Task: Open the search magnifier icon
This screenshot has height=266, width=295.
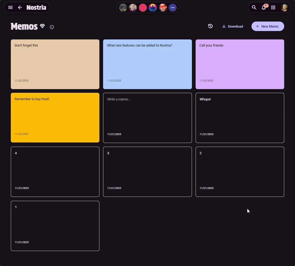Action: (x=254, y=8)
